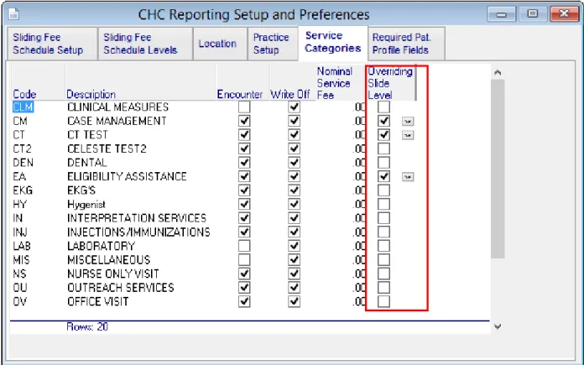The height and width of the screenshot is (365, 584).
Task: Uncheck Write Off for CLINICAL MEASURES
Action: 294,107
